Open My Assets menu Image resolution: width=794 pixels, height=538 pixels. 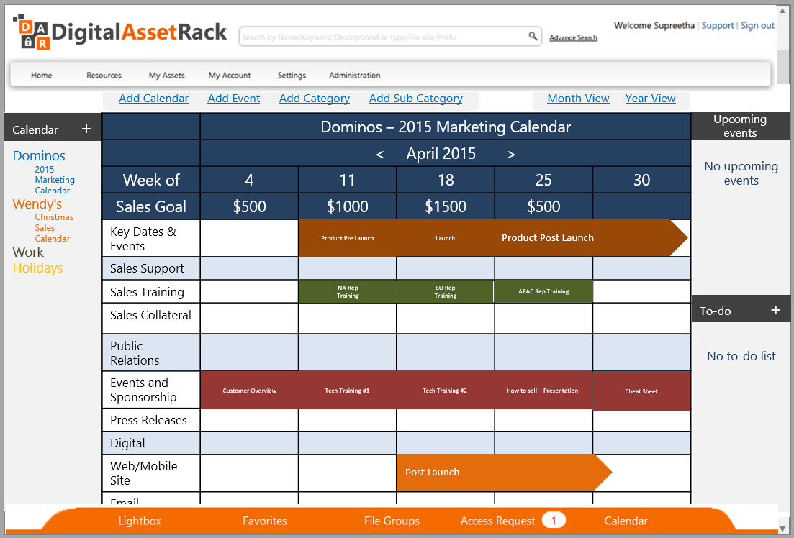166,75
